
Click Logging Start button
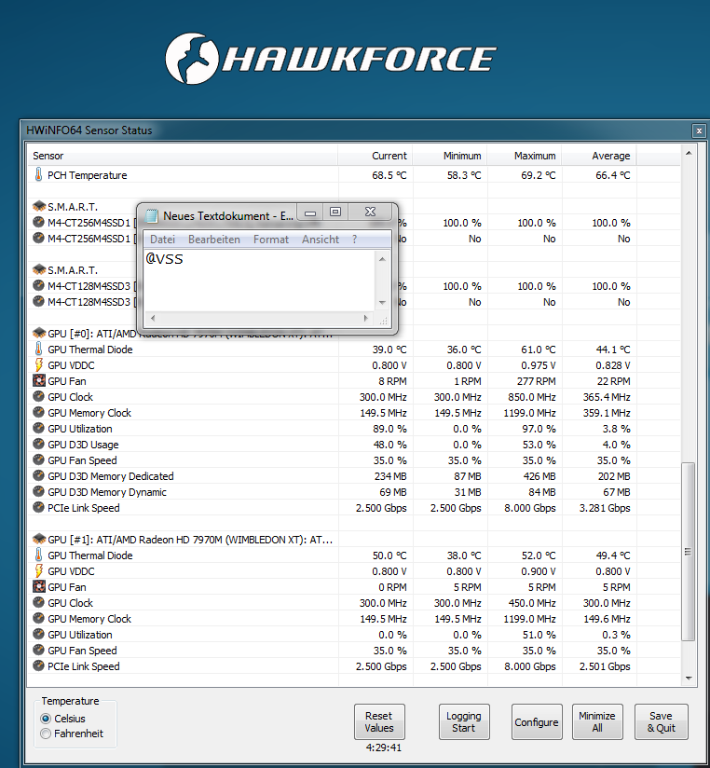point(464,721)
